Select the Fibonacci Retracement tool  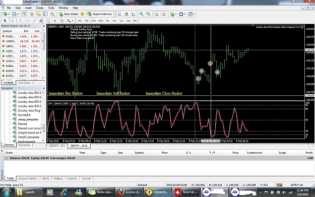pyautogui.click(x=48, y=21)
